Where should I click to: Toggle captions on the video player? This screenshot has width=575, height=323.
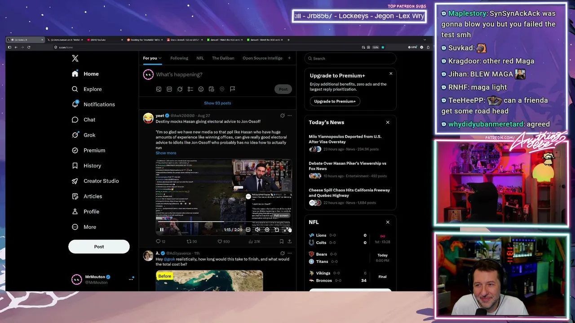248,230
